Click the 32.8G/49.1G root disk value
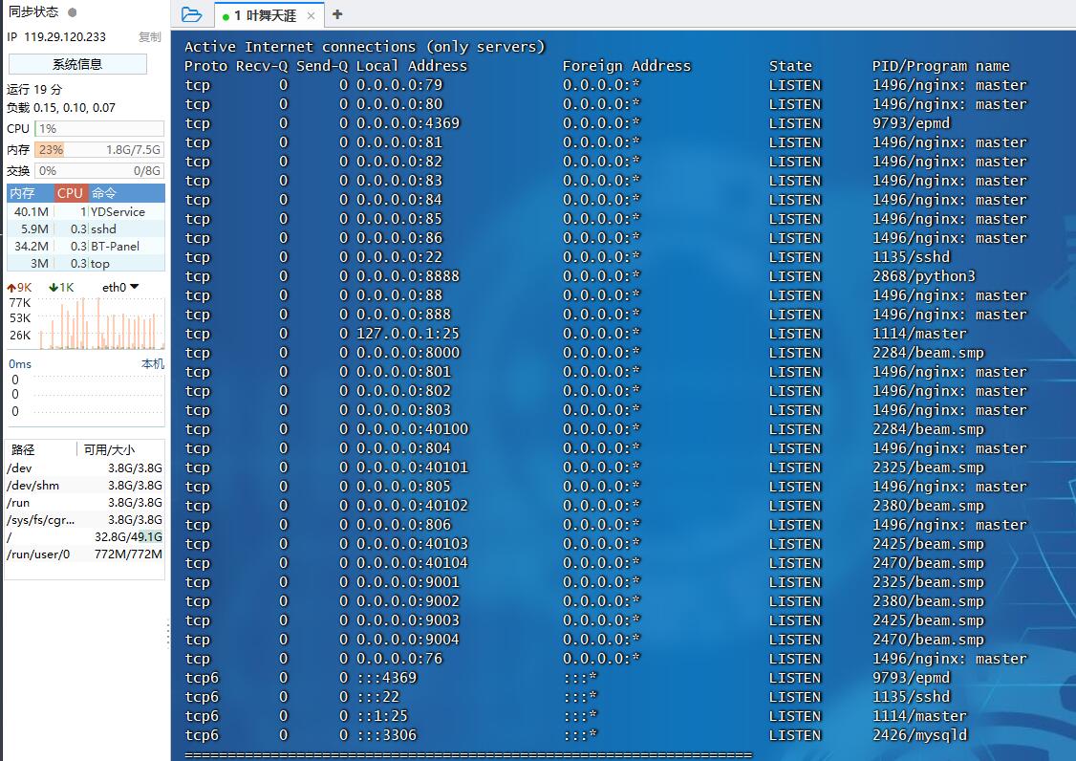The height and width of the screenshot is (761, 1076). coord(128,537)
